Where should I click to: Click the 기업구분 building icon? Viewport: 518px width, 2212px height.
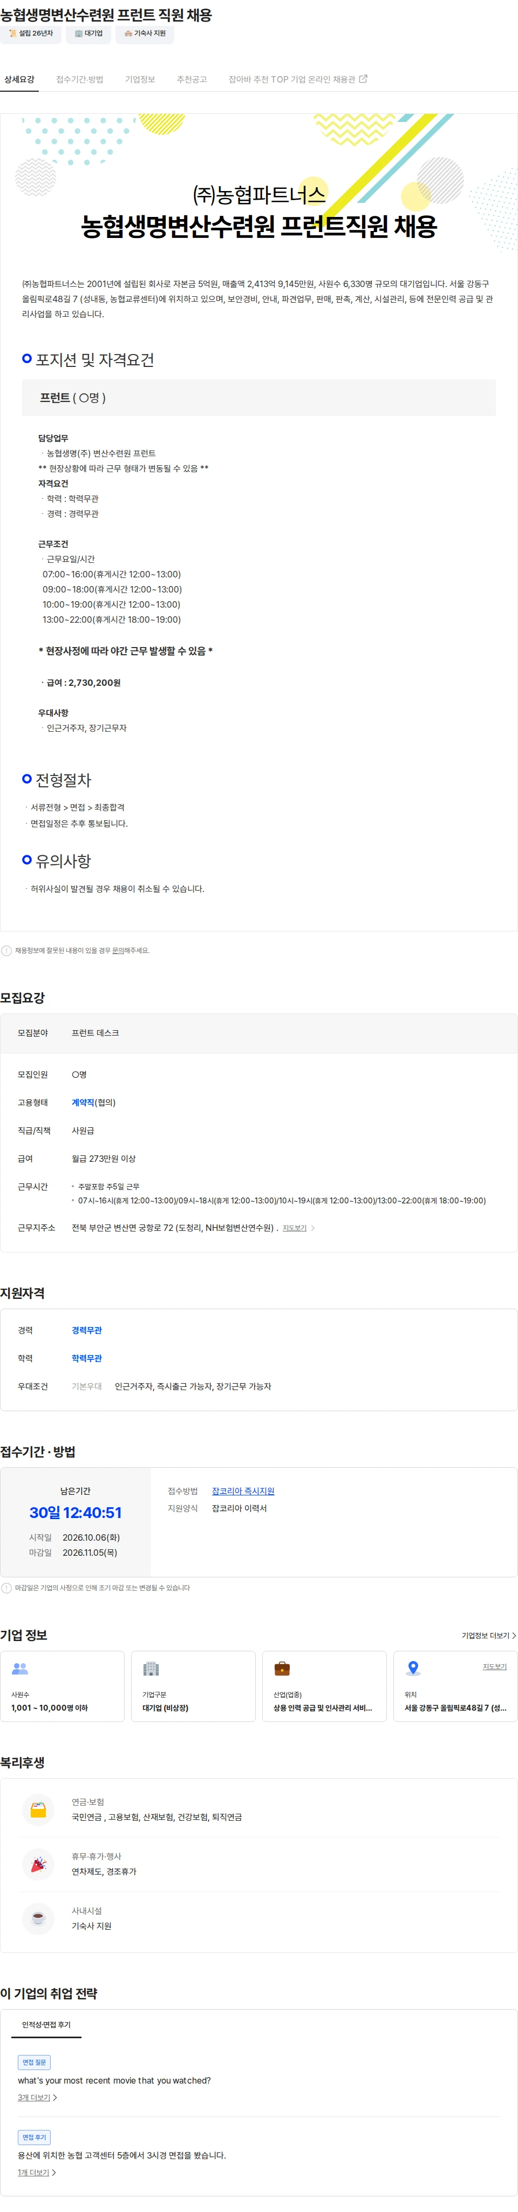click(151, 1669)
